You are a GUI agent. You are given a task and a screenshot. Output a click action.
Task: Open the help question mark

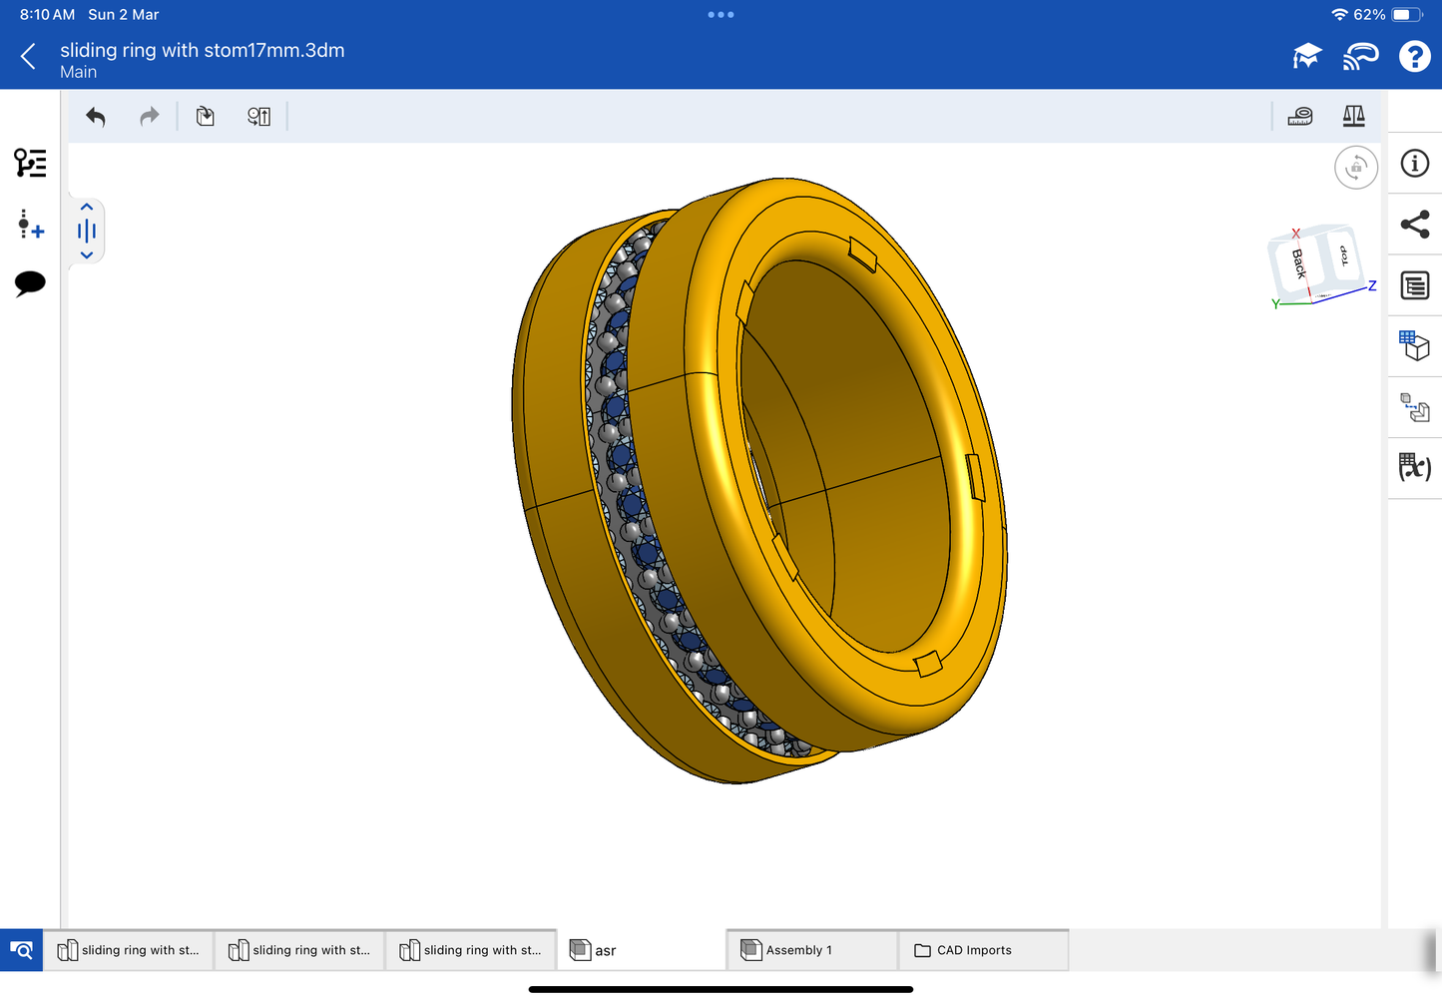pyautogui.click(x=1413, y=57)
